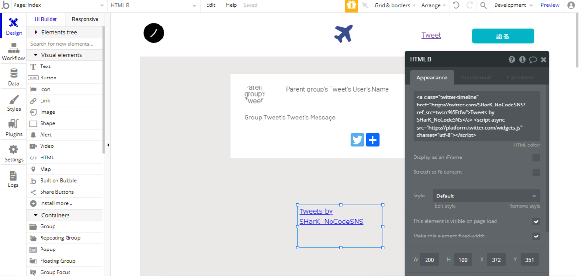Click the orange gift icon
The height and width of the screenshot is (276, 579).
(x=351, y=5)
